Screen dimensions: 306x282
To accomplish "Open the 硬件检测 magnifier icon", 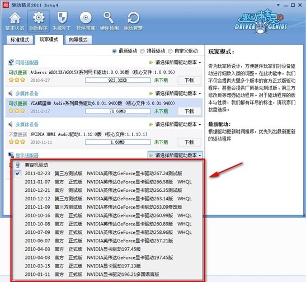I will pos(109,21).
